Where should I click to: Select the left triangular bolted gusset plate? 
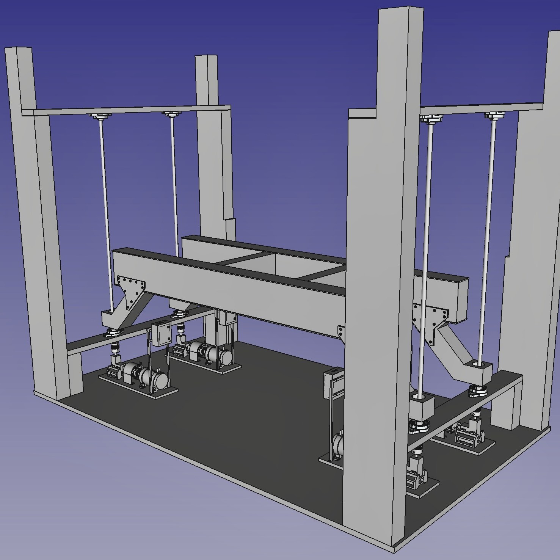coord(131,287)
